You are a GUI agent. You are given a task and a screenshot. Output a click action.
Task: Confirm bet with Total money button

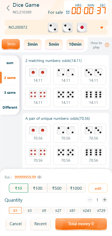point(81,224)
